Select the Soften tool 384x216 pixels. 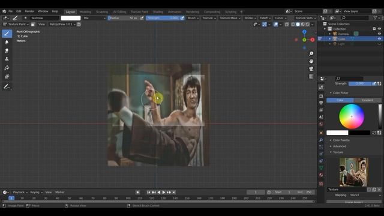coord(7,42)
